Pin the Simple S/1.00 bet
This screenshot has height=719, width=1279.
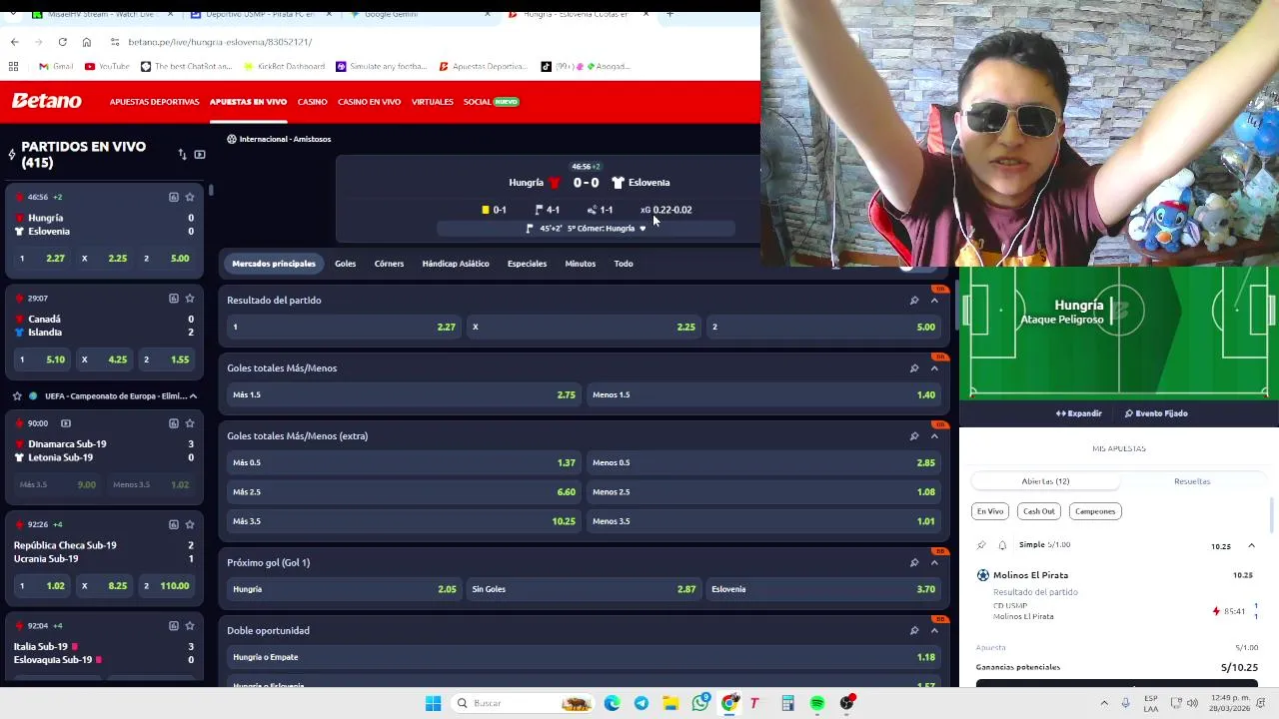click(x=981, y=545)
